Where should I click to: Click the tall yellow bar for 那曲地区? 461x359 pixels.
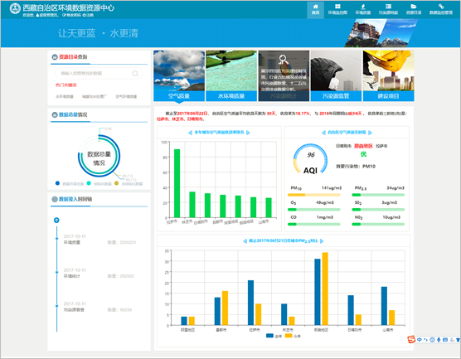325,289
